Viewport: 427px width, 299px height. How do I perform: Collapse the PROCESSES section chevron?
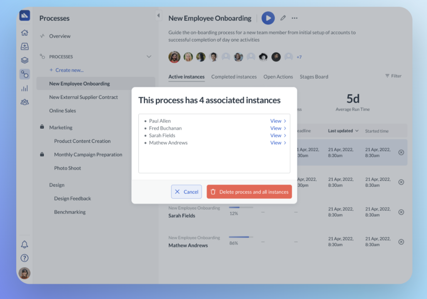149,57
